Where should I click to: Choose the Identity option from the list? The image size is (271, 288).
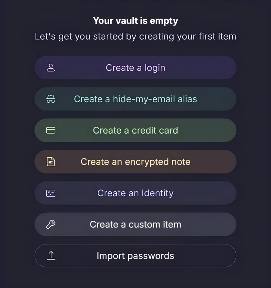(x=135, y=193)
